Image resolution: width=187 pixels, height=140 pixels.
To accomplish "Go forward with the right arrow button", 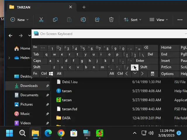I will [x=21, y=36].
